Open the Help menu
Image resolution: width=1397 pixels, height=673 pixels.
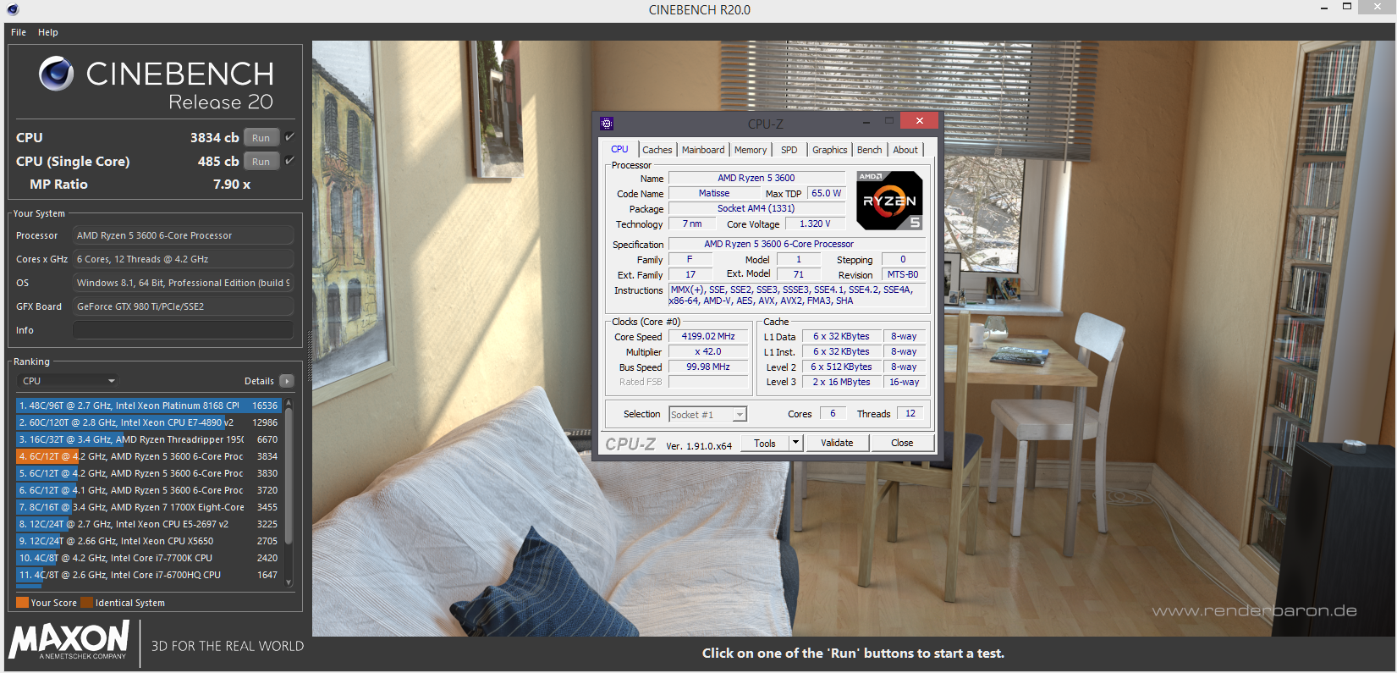pos(48,32)
